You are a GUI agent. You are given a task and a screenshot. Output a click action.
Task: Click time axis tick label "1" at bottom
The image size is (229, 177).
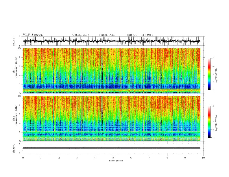pyautogui.click(x=41, y=158)
